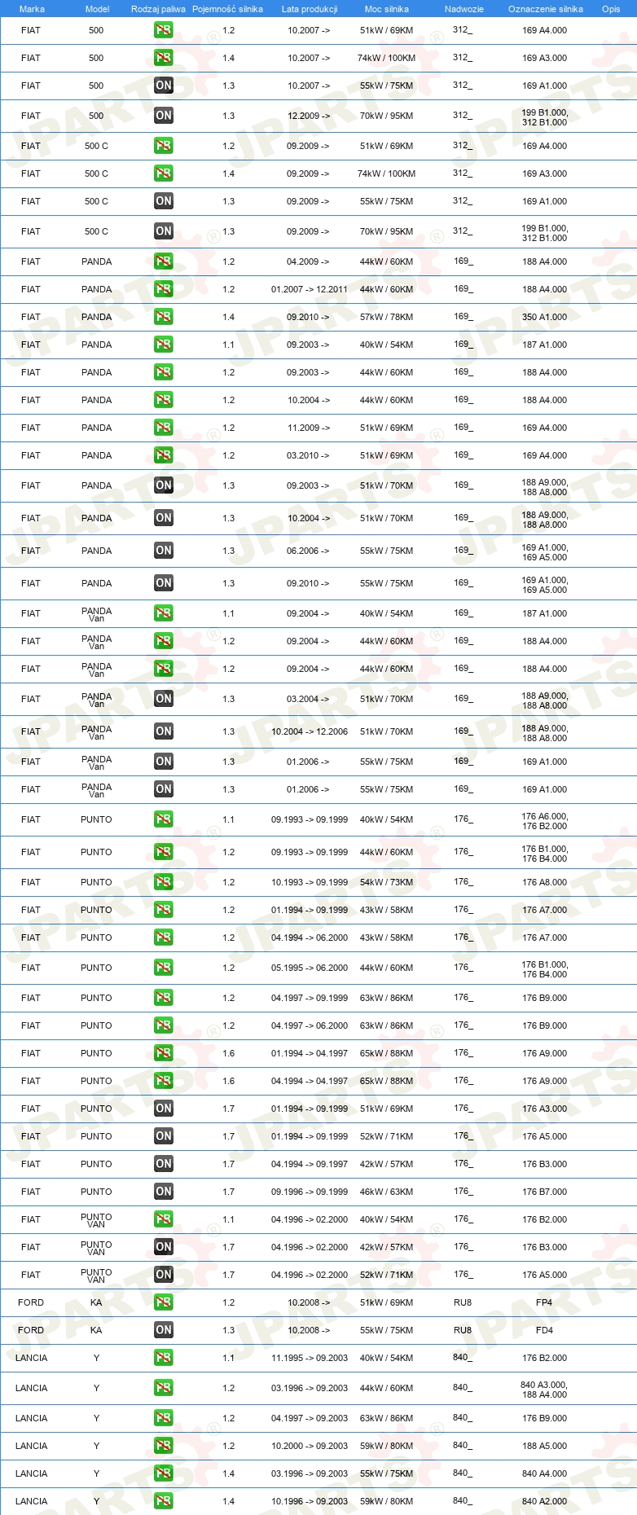Screen dimensions: 637x1515
Task: Click the Pojemność silnika column header
Action: (x=227, y=9)
